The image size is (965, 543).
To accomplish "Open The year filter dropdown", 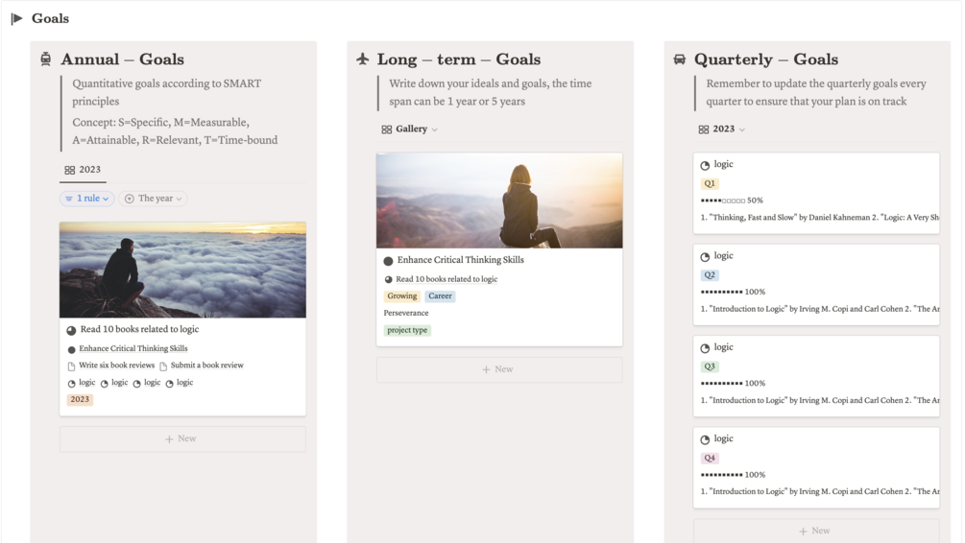I will (x=154, y=199).
